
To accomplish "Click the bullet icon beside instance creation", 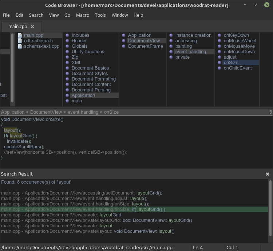I will 171,35.
